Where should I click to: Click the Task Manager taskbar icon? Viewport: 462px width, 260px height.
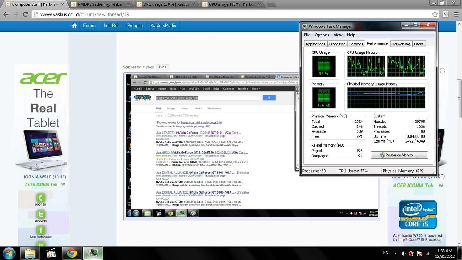coord(93,253)
